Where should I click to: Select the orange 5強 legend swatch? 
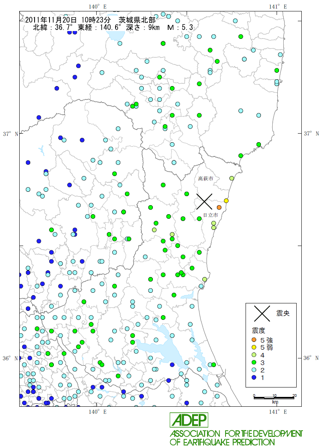(254, 340)
